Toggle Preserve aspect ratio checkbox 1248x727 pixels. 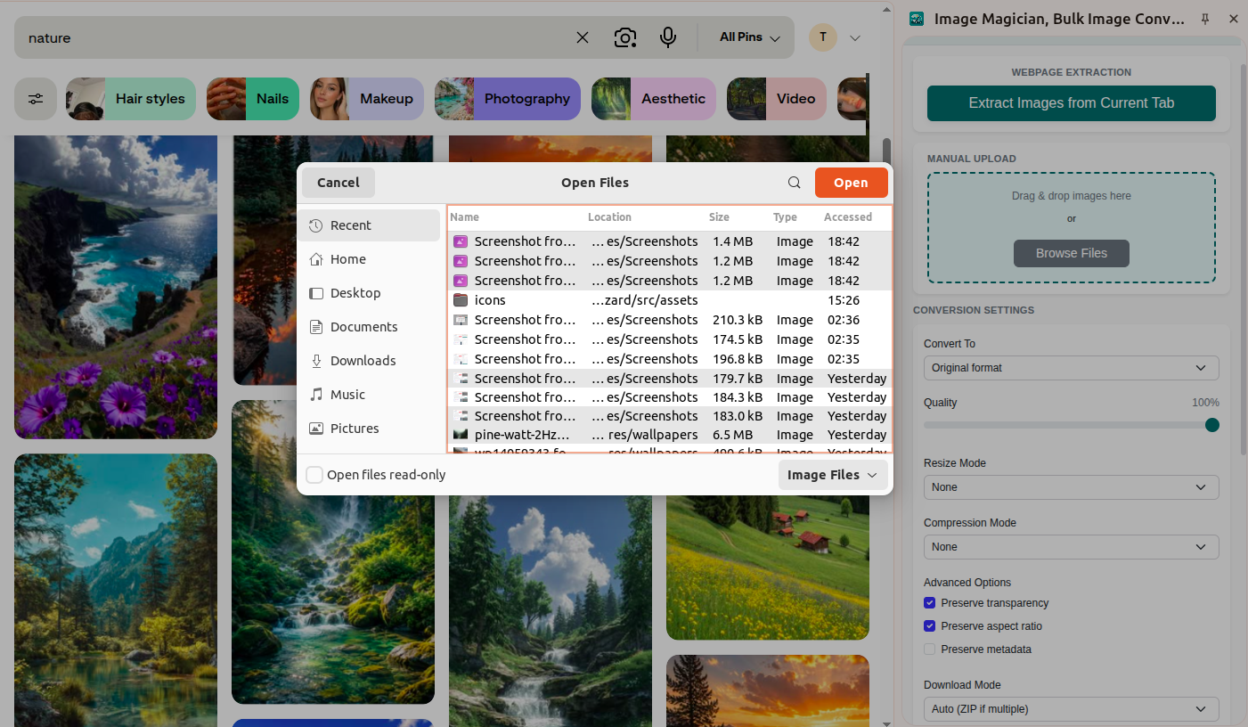pyautogui.click(x=930, y=626)
